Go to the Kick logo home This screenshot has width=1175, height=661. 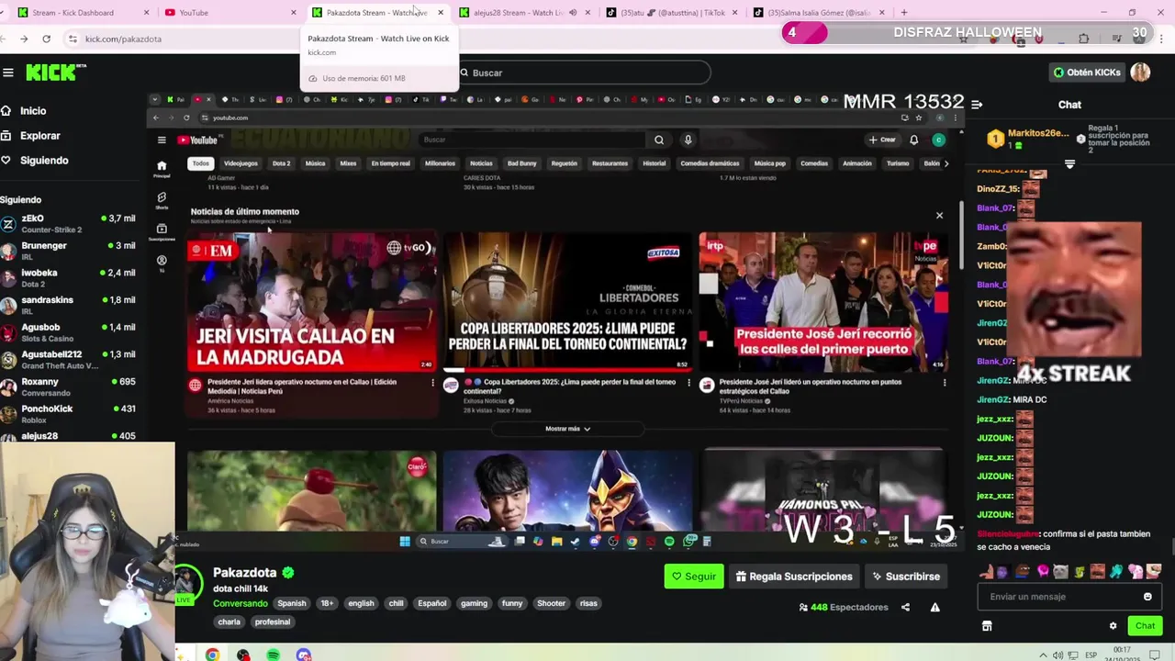pyautogui.click(x=55, y=73)
